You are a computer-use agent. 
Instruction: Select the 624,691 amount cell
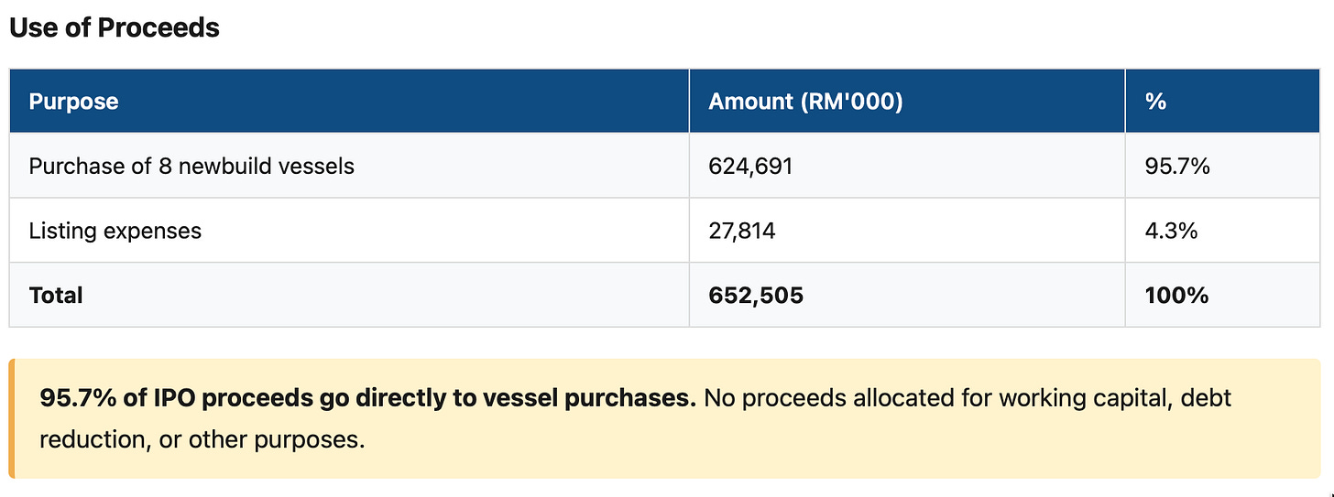tap(750, 166)
